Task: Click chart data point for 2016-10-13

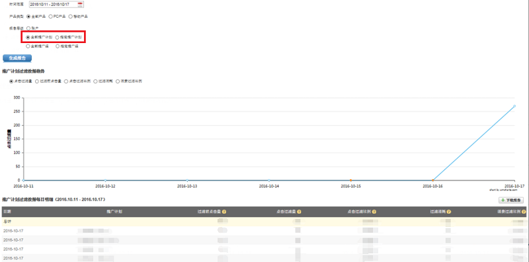Action: (187, 181)
